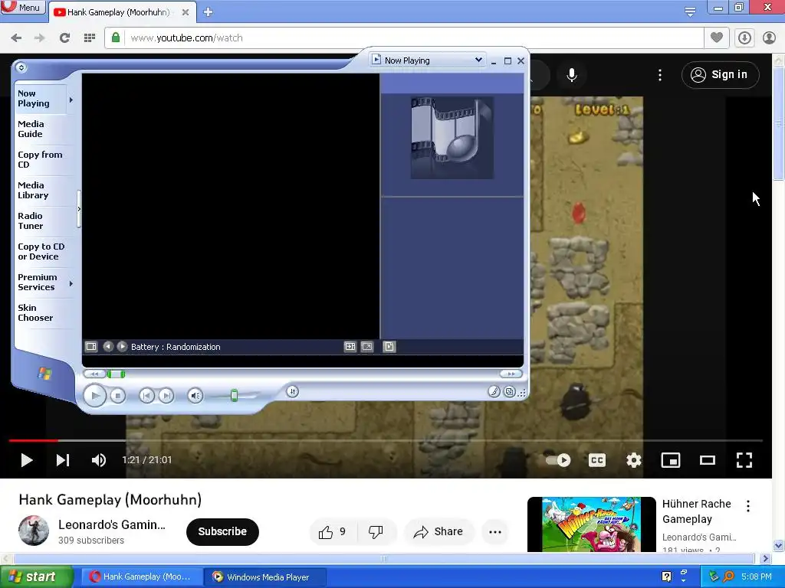Mute Windows Media Player volume

[x=195, y=396]
